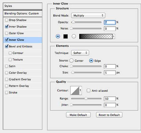141x133 pixels.
Task: Expand the gradient picker dropdown arrow
Action: click(x=114, y=36)
